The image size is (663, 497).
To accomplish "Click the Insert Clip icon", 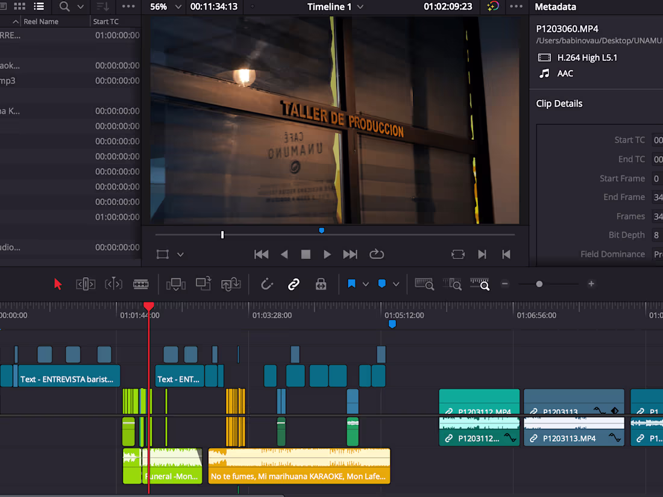I will coord(175,284).
